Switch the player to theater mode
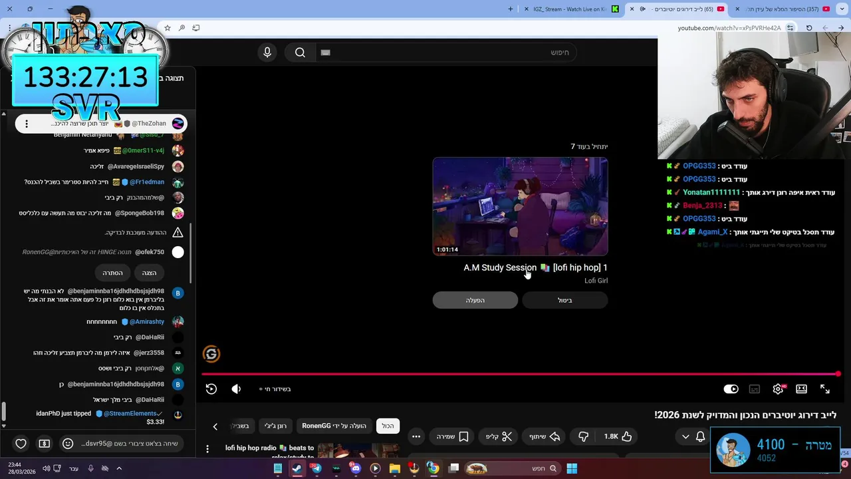Image resolution: width=851 pixels, height=479 pixels. [801, 389]
